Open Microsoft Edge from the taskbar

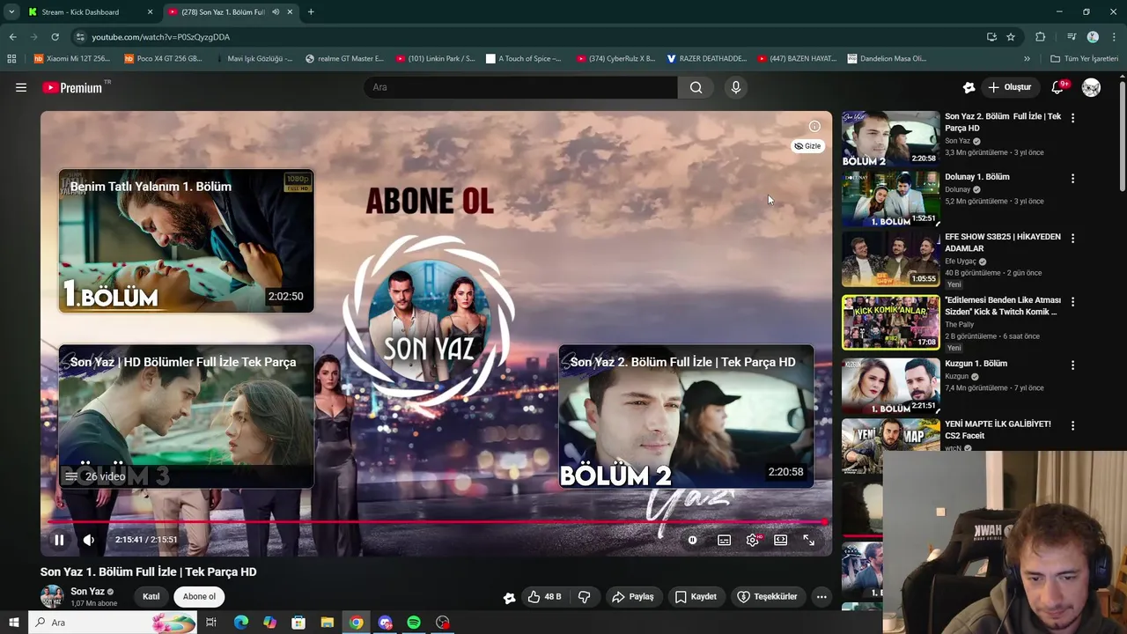click(x=240, y=623)
